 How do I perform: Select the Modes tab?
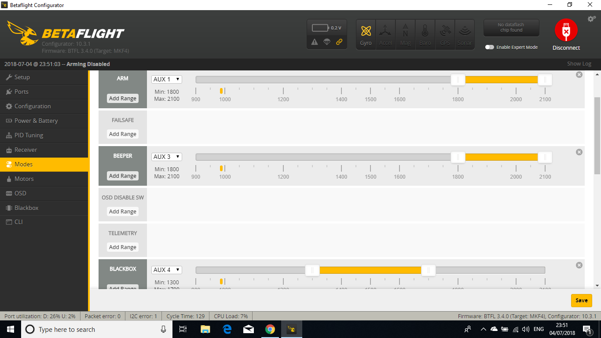tap(44, 164)
